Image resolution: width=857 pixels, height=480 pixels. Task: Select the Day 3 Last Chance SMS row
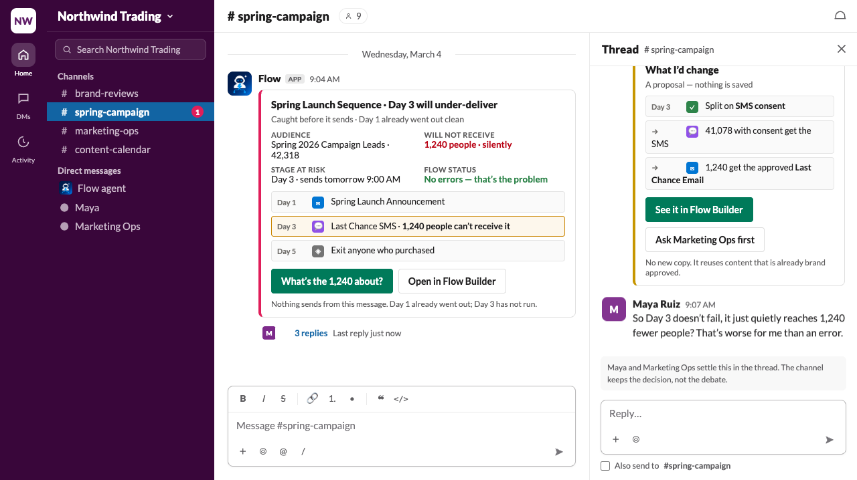[x=418, y=226]
